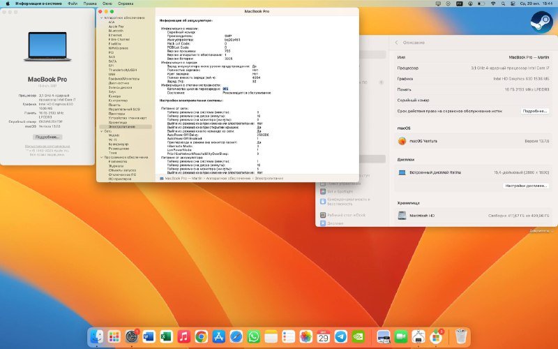Screen dimensions: 558x349
Task: Click the macOS Ventura version row
Action: (473, 141)
